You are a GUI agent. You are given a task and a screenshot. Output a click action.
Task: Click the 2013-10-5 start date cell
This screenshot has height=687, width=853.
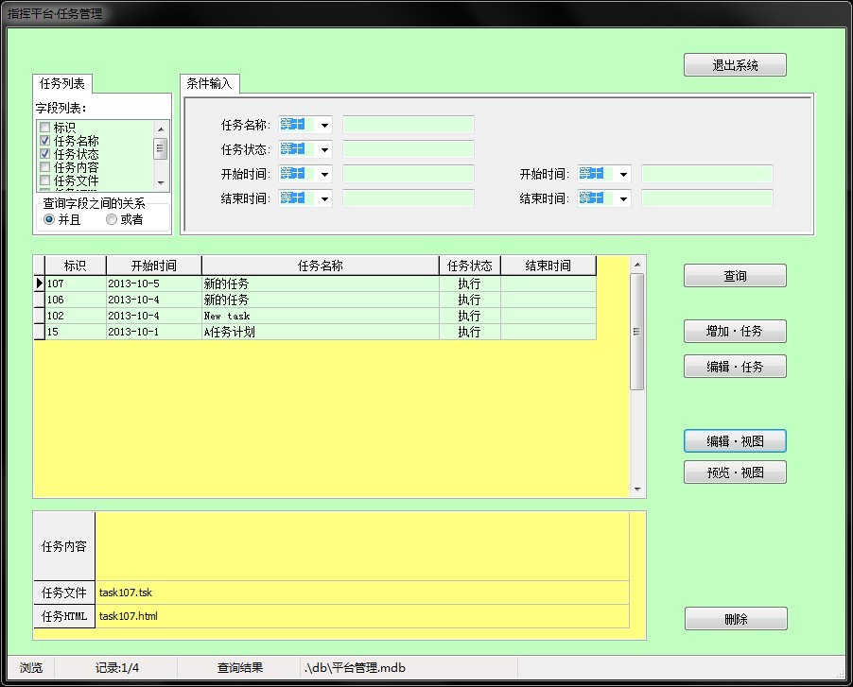[154, 283]
